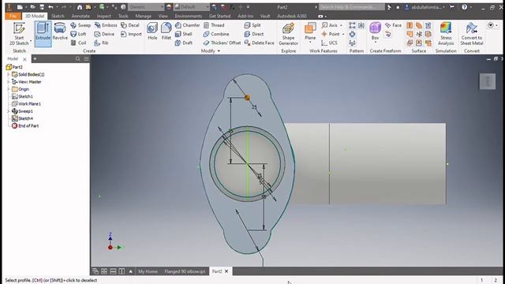Open the File menu tab

coord(13,16)
